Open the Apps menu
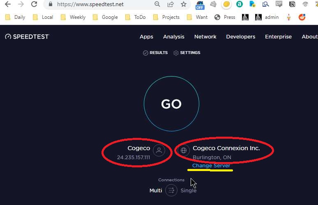318x205 pixels. [x=146, y=36]
